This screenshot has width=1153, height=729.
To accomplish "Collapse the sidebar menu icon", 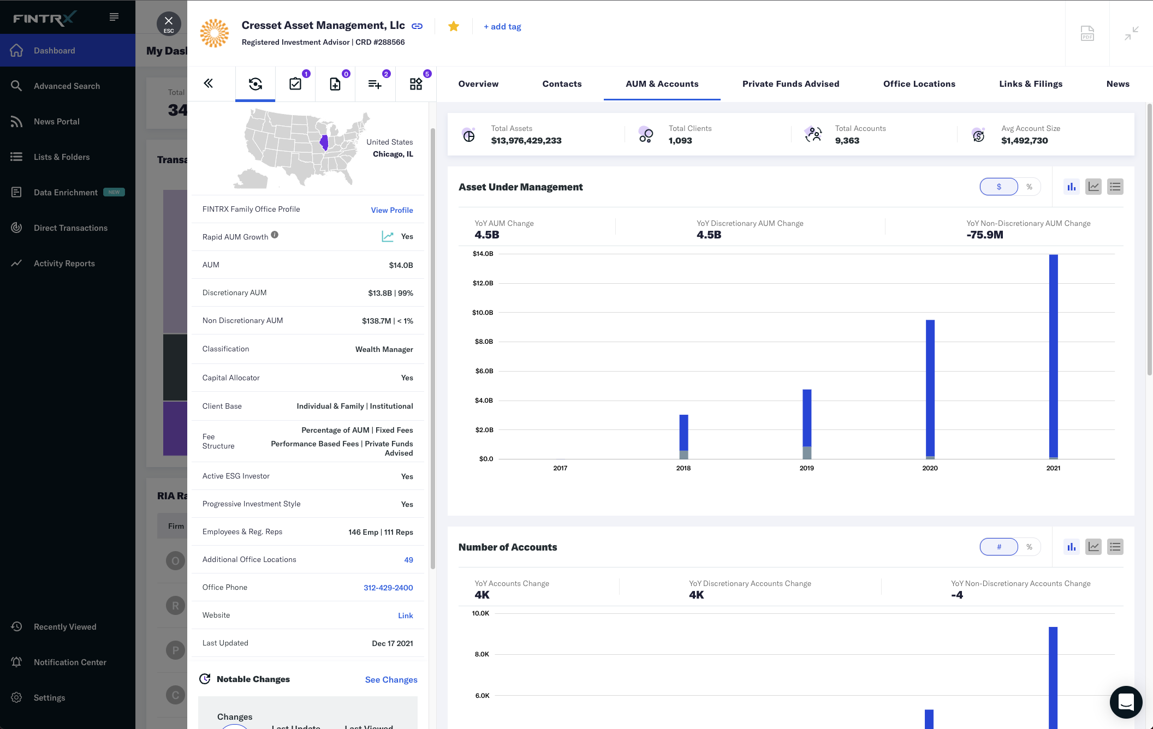I will [114, 17].
